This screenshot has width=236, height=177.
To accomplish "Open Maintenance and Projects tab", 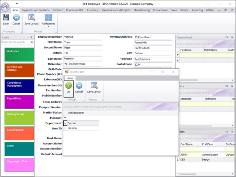I will (116, 10).
